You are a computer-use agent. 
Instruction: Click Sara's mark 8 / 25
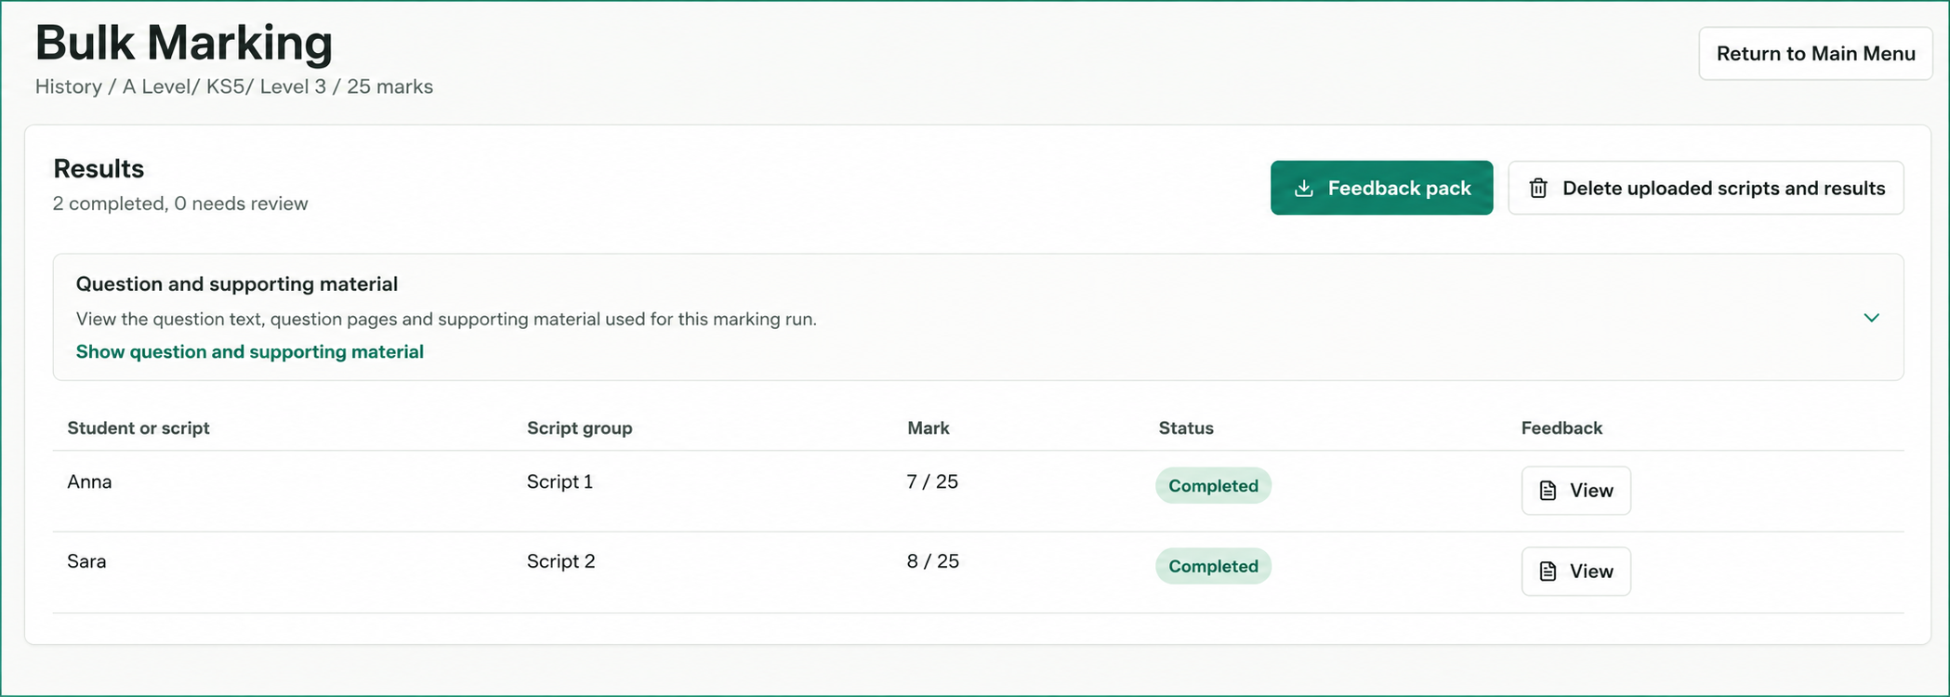point(933,561)
